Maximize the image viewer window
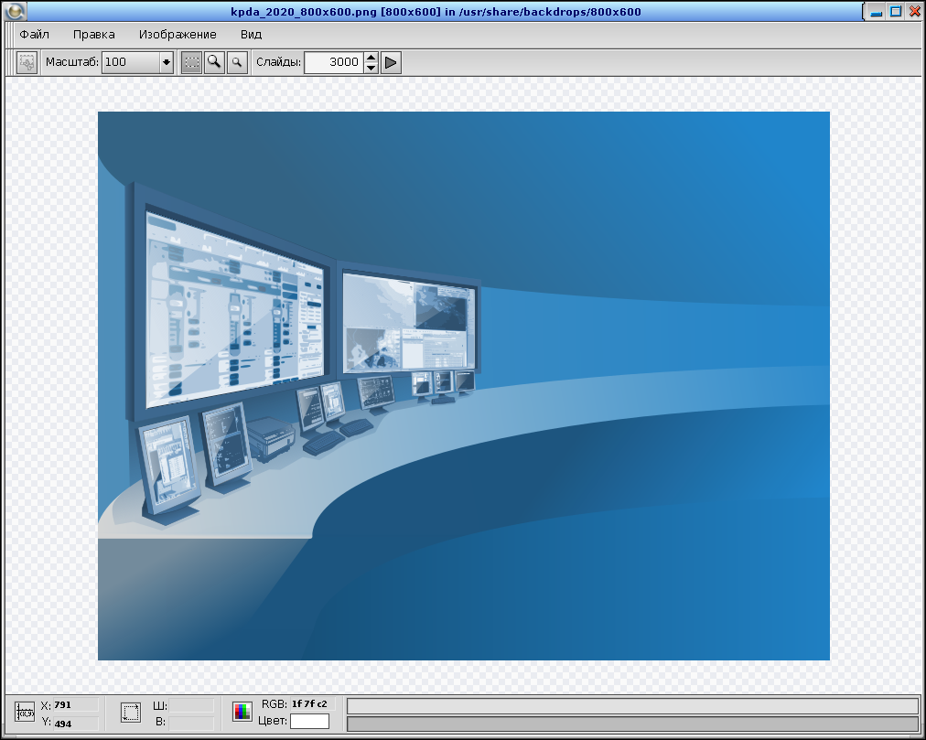 tap(896, 12)
